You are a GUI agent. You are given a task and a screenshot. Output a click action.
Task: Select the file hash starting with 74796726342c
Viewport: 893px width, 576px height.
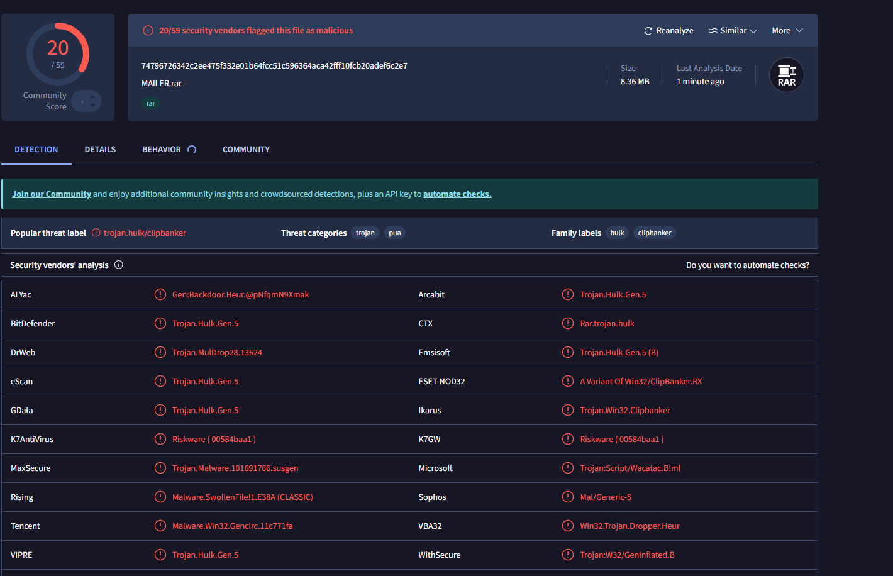point(274,65)
